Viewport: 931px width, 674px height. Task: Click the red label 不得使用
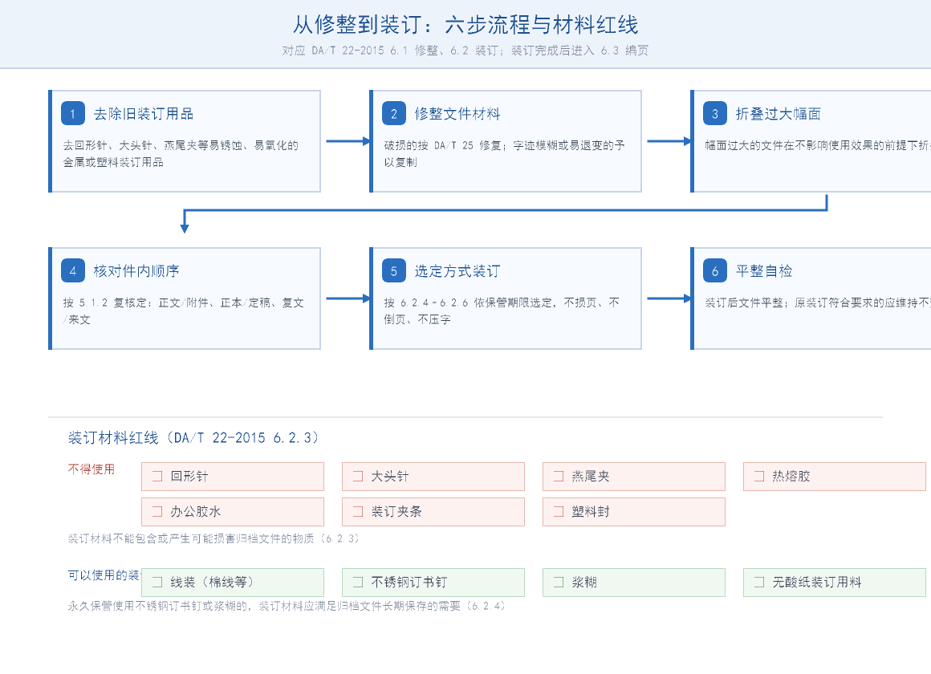pos(91,469)
